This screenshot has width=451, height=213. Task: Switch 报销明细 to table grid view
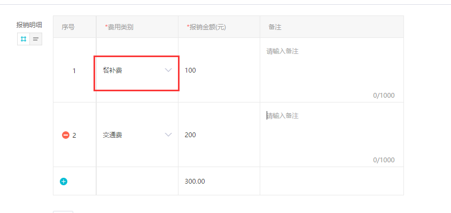(x=24, y=39)
